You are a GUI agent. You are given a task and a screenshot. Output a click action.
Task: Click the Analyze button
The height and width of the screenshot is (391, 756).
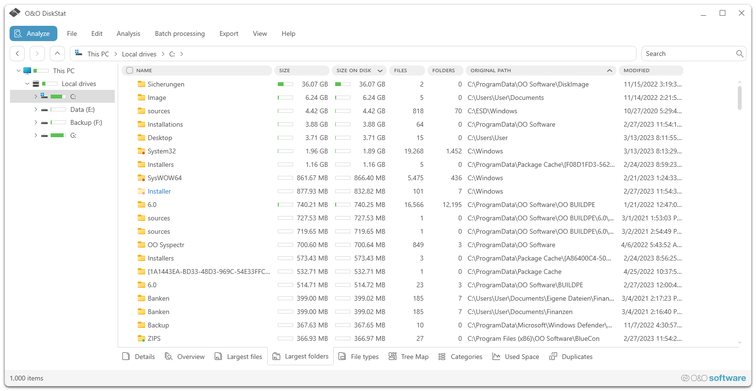pos(33,33)
